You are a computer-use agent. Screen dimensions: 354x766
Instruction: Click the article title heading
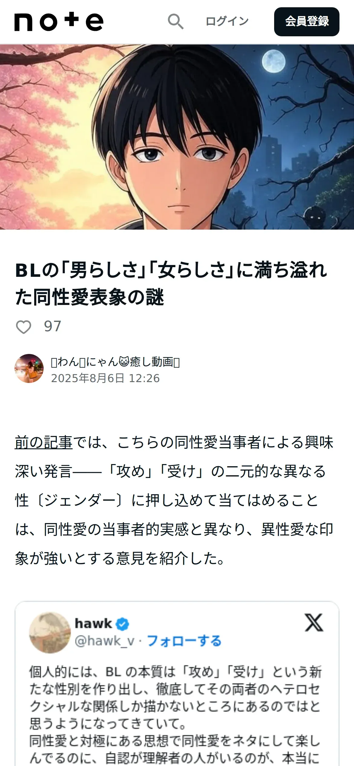pos(172,283)
